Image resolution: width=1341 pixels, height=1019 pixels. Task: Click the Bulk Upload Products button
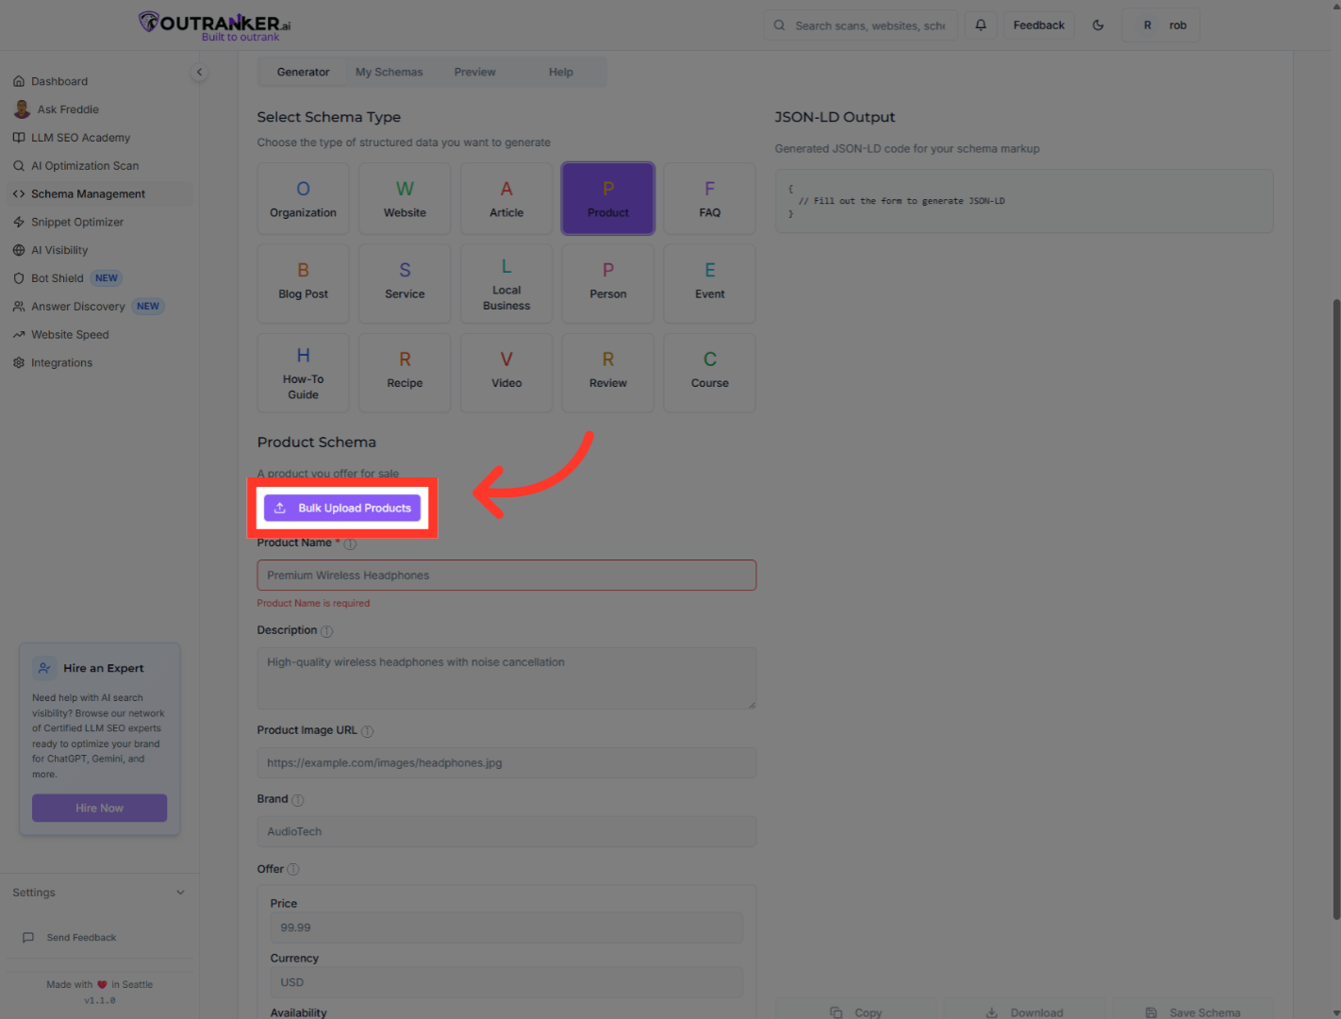(341, 508)
